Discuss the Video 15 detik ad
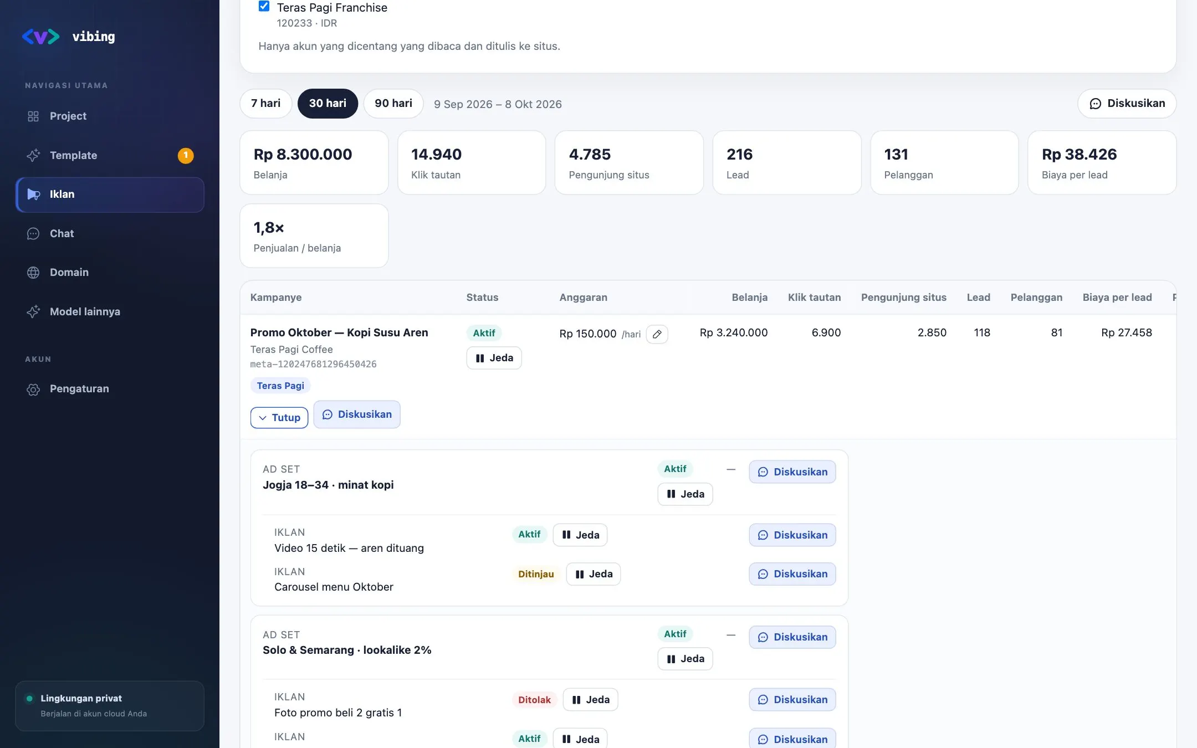This screenshot has height=748, width=1197. point(792,535)
